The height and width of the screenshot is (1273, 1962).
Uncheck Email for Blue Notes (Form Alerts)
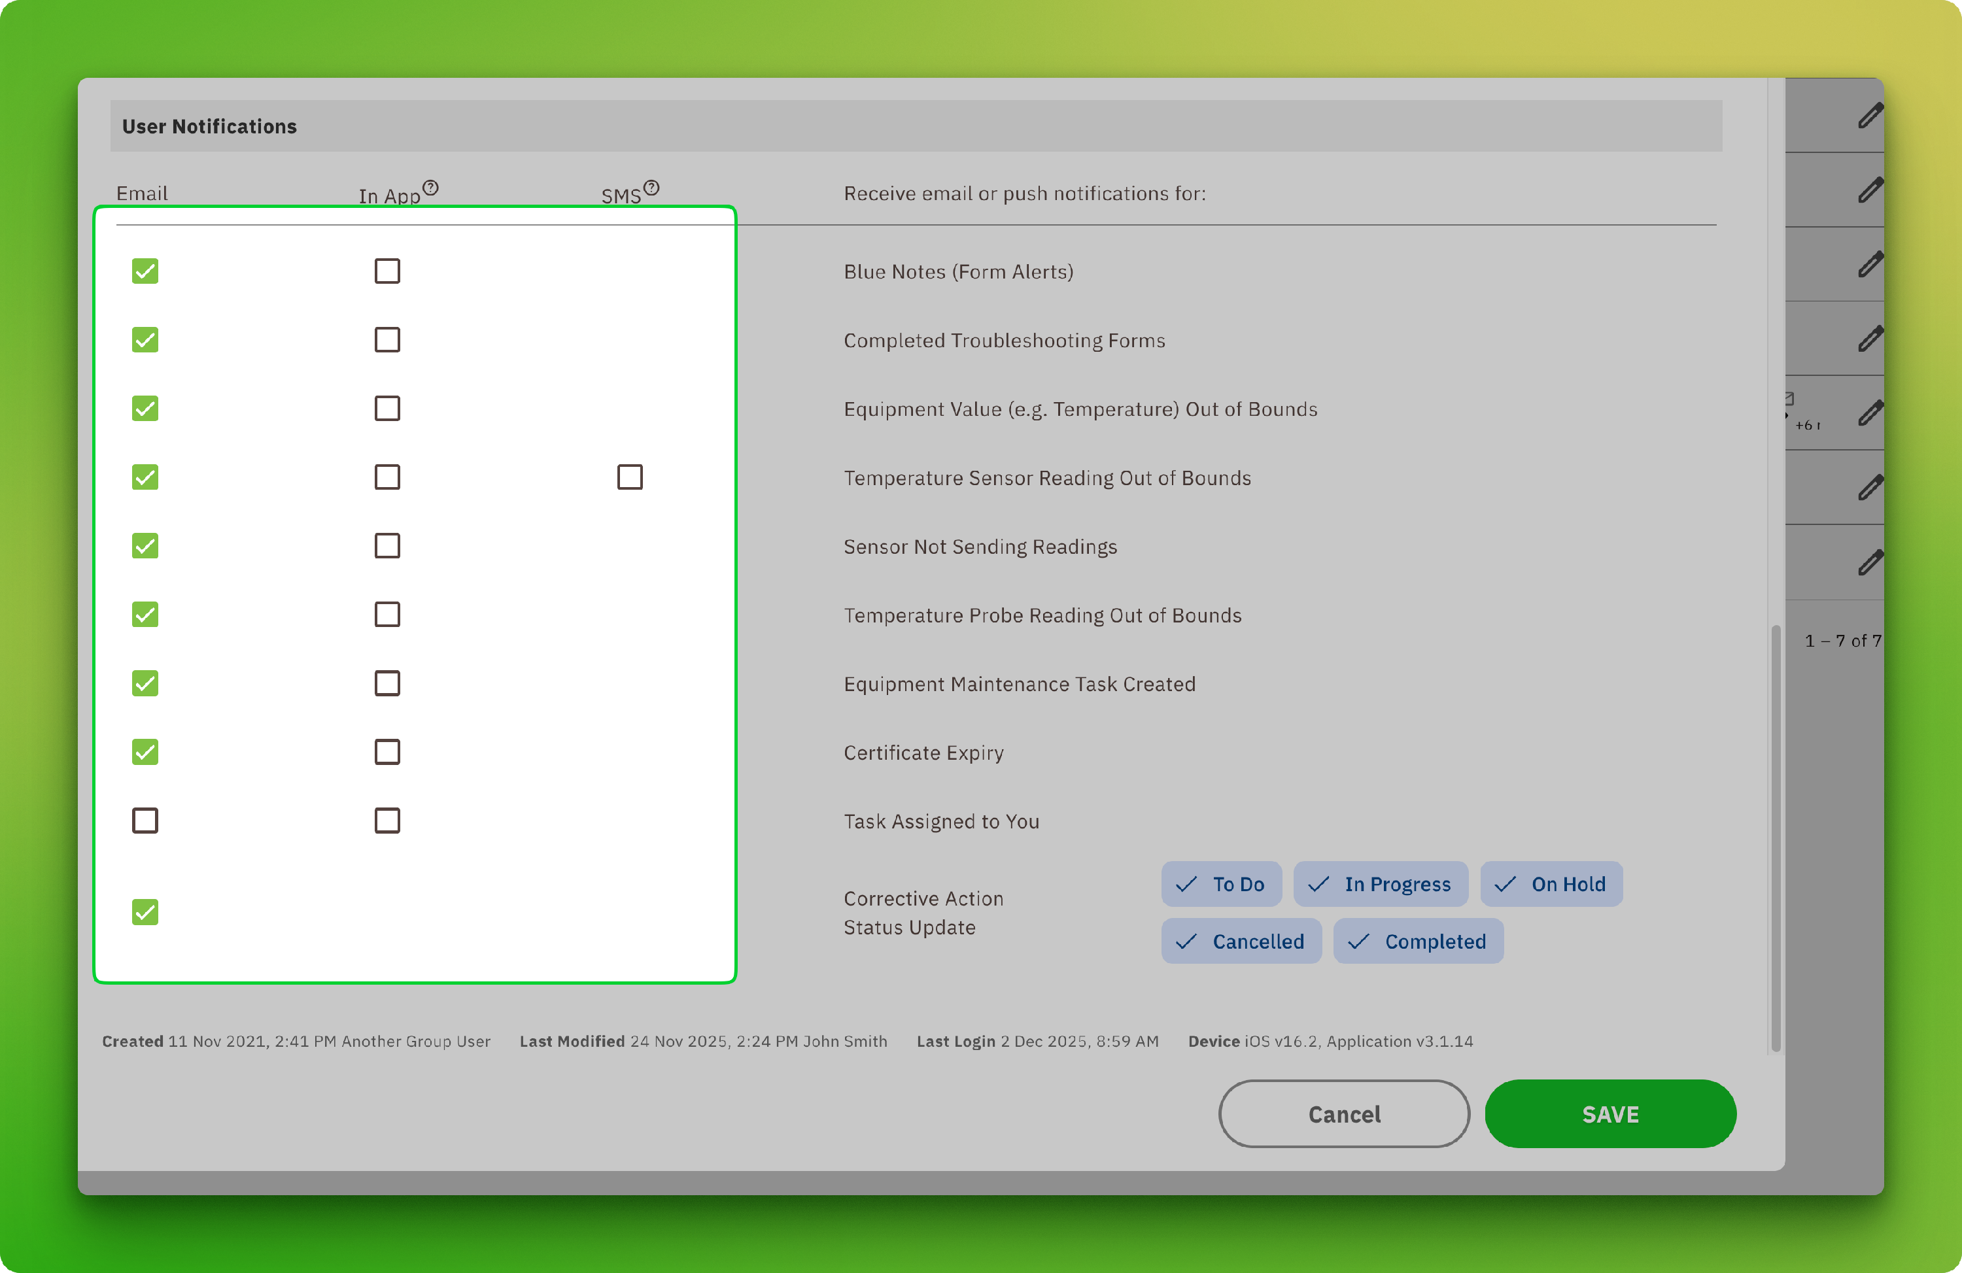tap(145, 271)
